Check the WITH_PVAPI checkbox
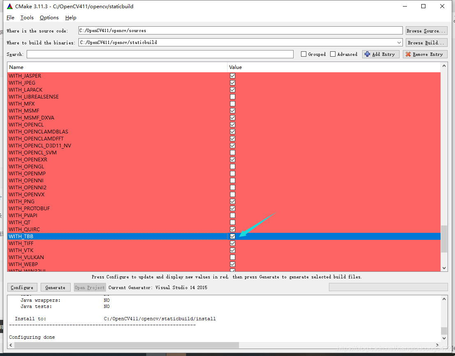 (232, 216)
